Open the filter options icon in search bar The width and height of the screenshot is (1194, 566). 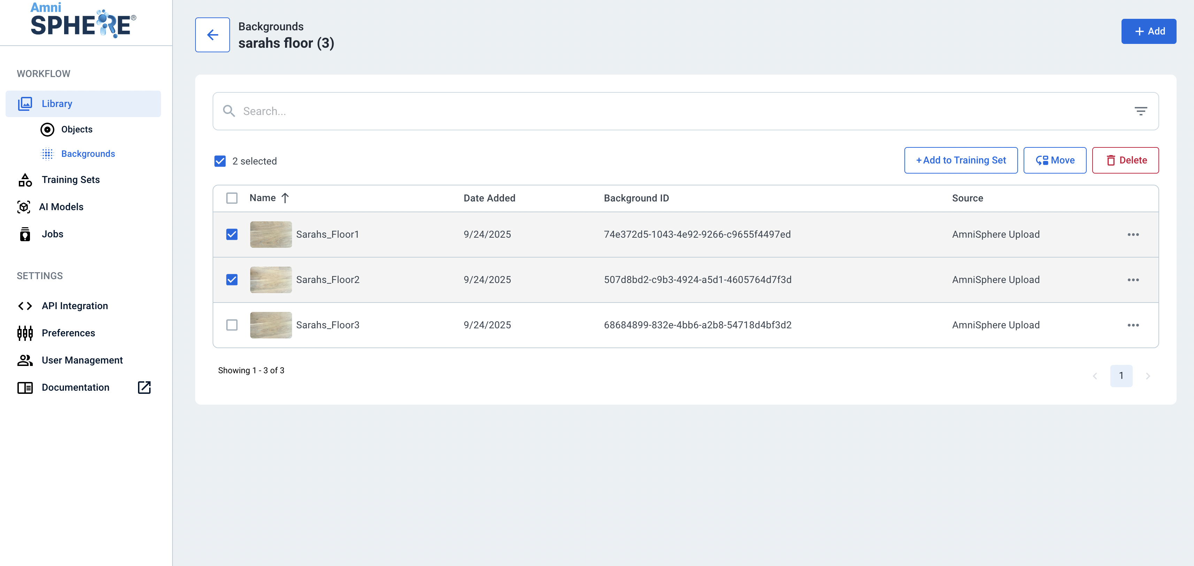[1140, 111]
